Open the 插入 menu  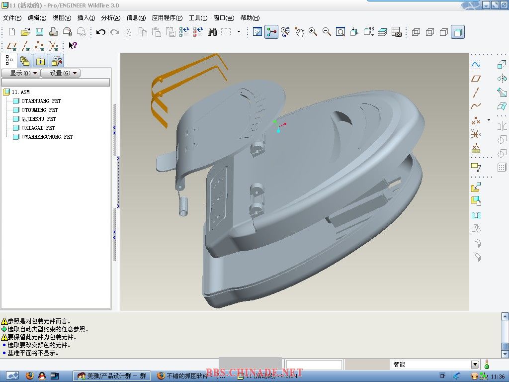[x=86, y=18]
